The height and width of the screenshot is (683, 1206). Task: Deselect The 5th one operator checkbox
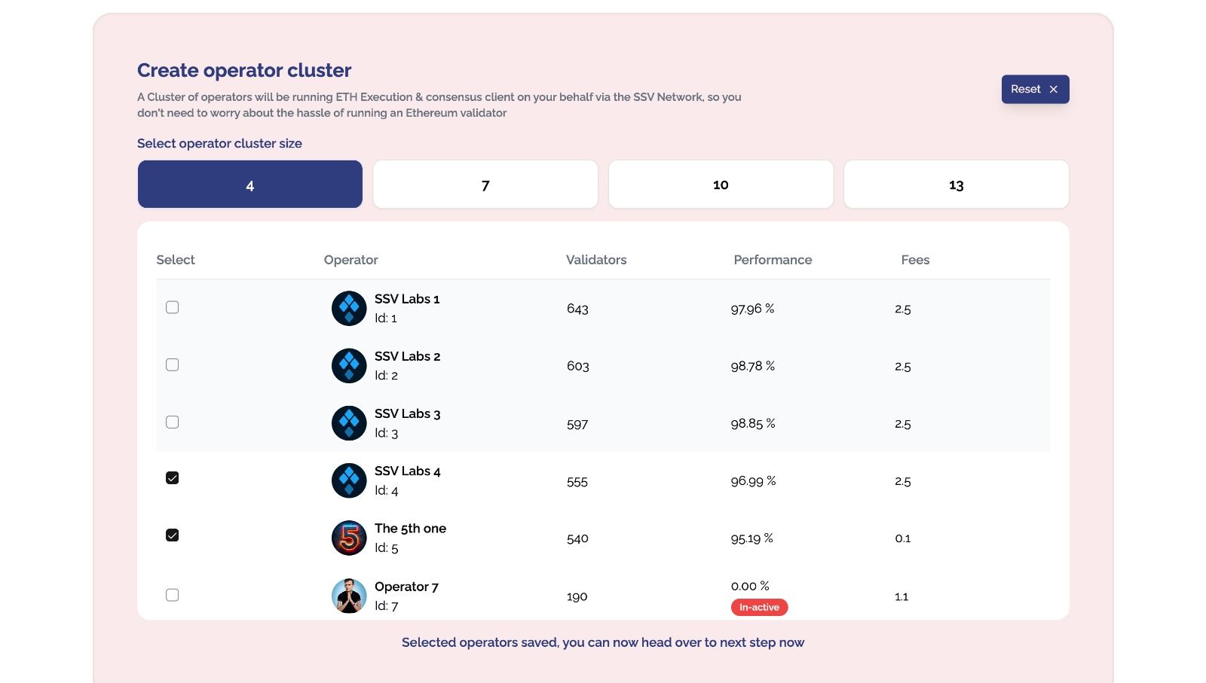[173, 535]
